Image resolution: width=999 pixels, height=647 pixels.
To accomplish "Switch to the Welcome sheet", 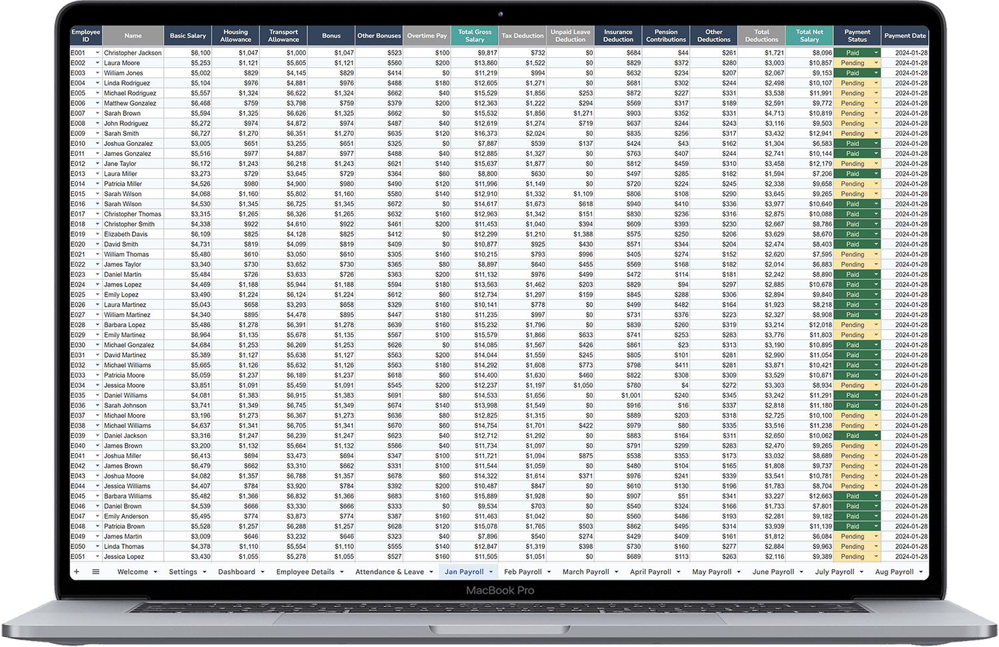I will 133,572.
